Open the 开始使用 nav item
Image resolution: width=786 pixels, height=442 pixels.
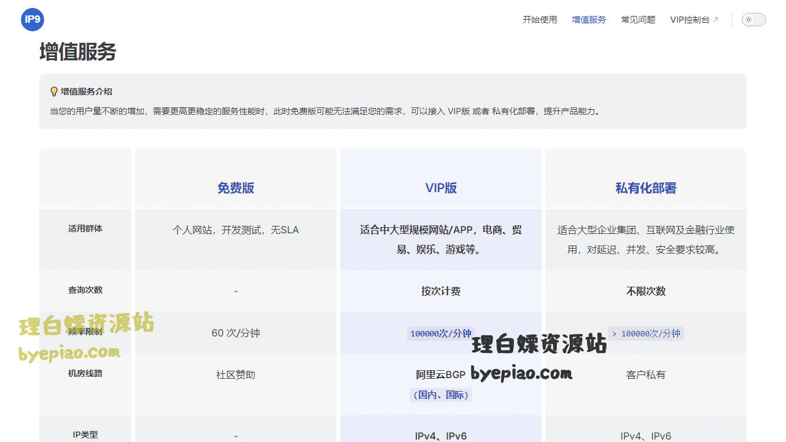tap(540, 20)
